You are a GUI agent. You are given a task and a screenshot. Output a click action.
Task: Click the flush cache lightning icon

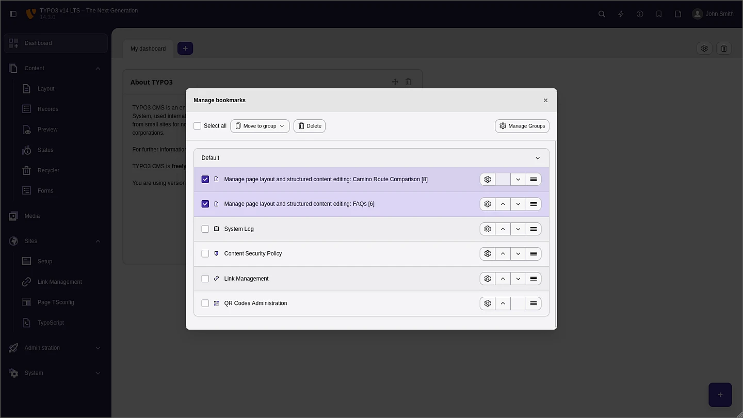click(x=621, y=14)
